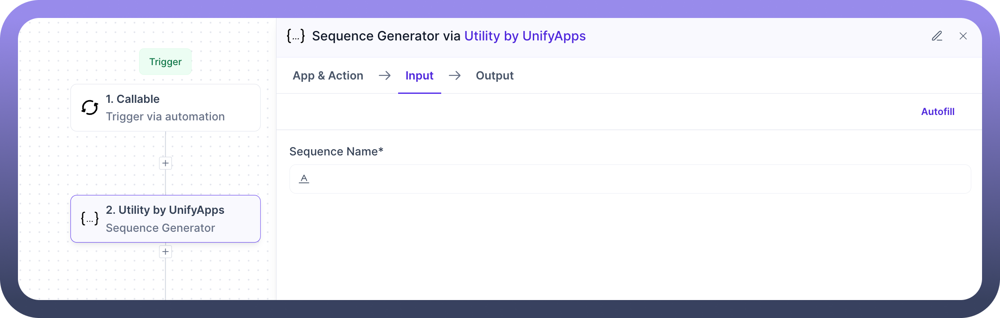
Task: Click the green Trigger label
Action: point(166,62)
